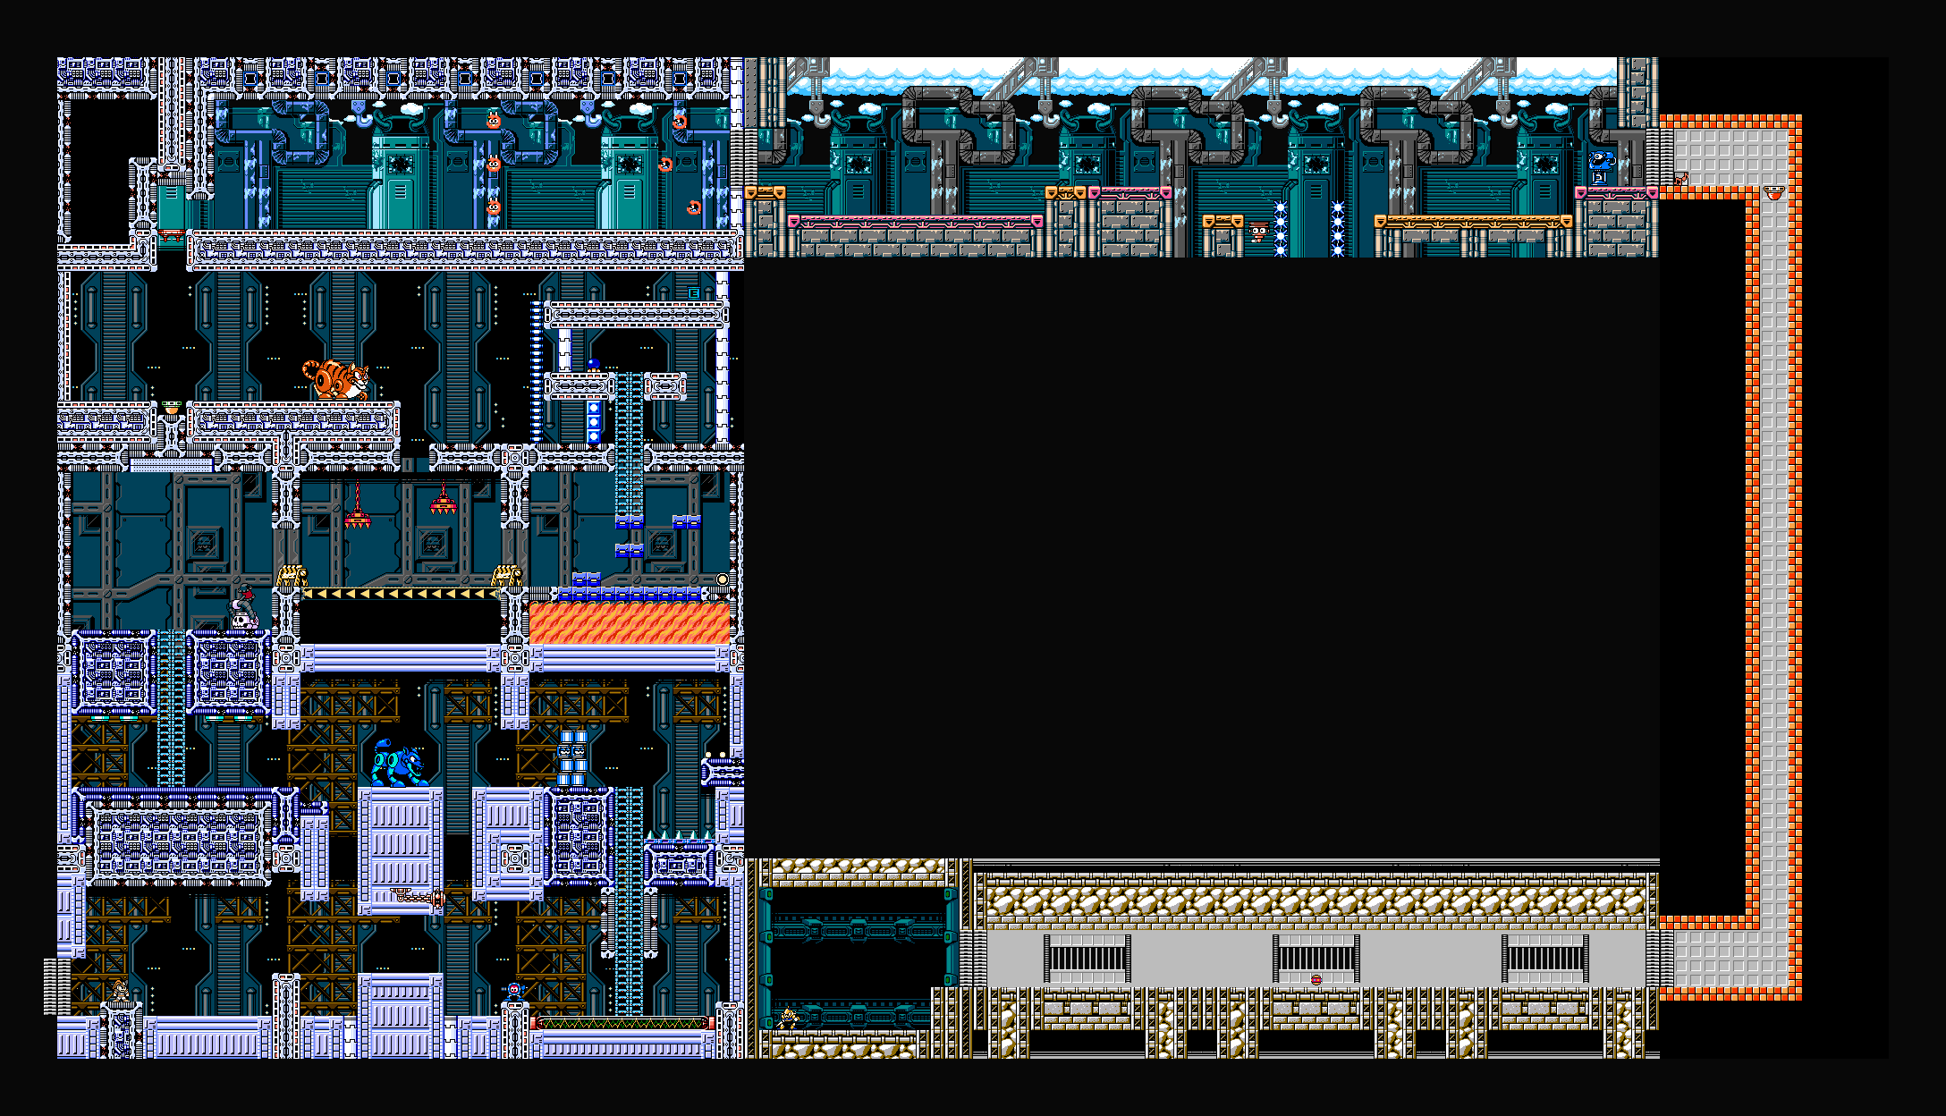Select the orange drill missile enemy
The height and width of the screenshot is (1116, 1946).
click(419, 896)
